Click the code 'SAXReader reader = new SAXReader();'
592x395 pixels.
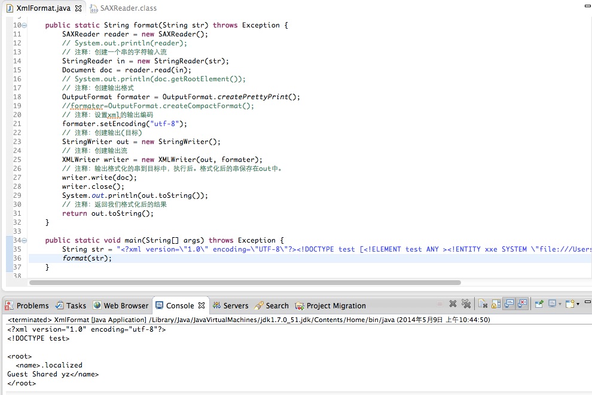[x=135, y=34]
